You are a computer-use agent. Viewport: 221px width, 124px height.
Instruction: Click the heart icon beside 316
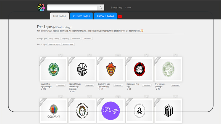click(x=42, y=89)
